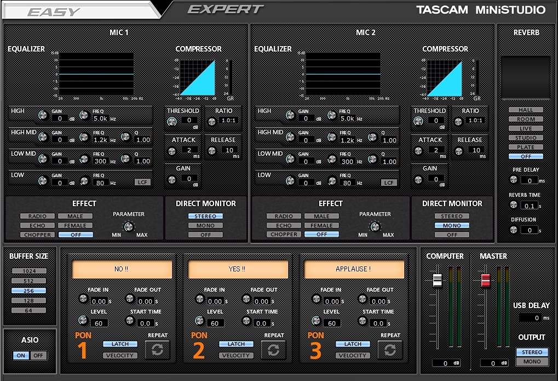Select the EXPERT tab
The image size is (558, 381).
226,9
